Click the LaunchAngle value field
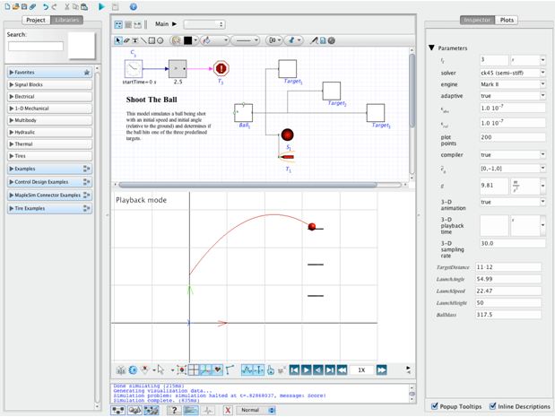 point(506,281)
